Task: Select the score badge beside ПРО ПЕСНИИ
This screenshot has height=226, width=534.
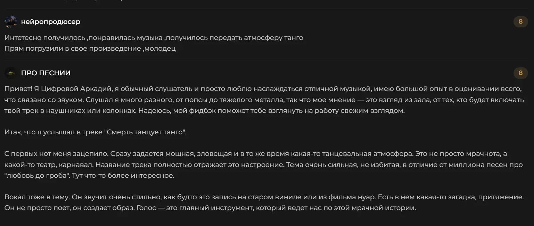Action: pyautogui.click(x=520, y=73)
